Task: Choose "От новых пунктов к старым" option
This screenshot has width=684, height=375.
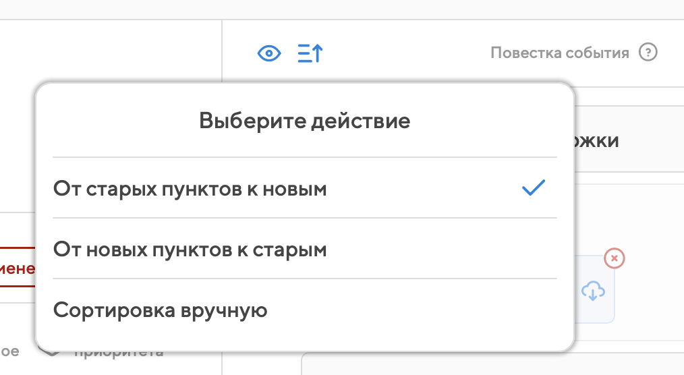Action: click(190, 250)
